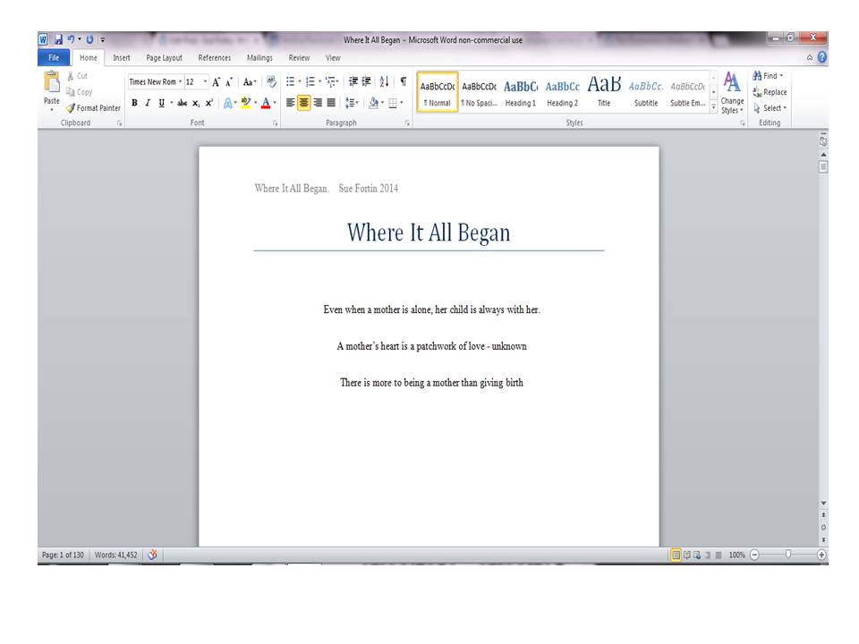The image size is (859, 644).
Task: Apply a bulleted list
Action: [x=291, y=81]
